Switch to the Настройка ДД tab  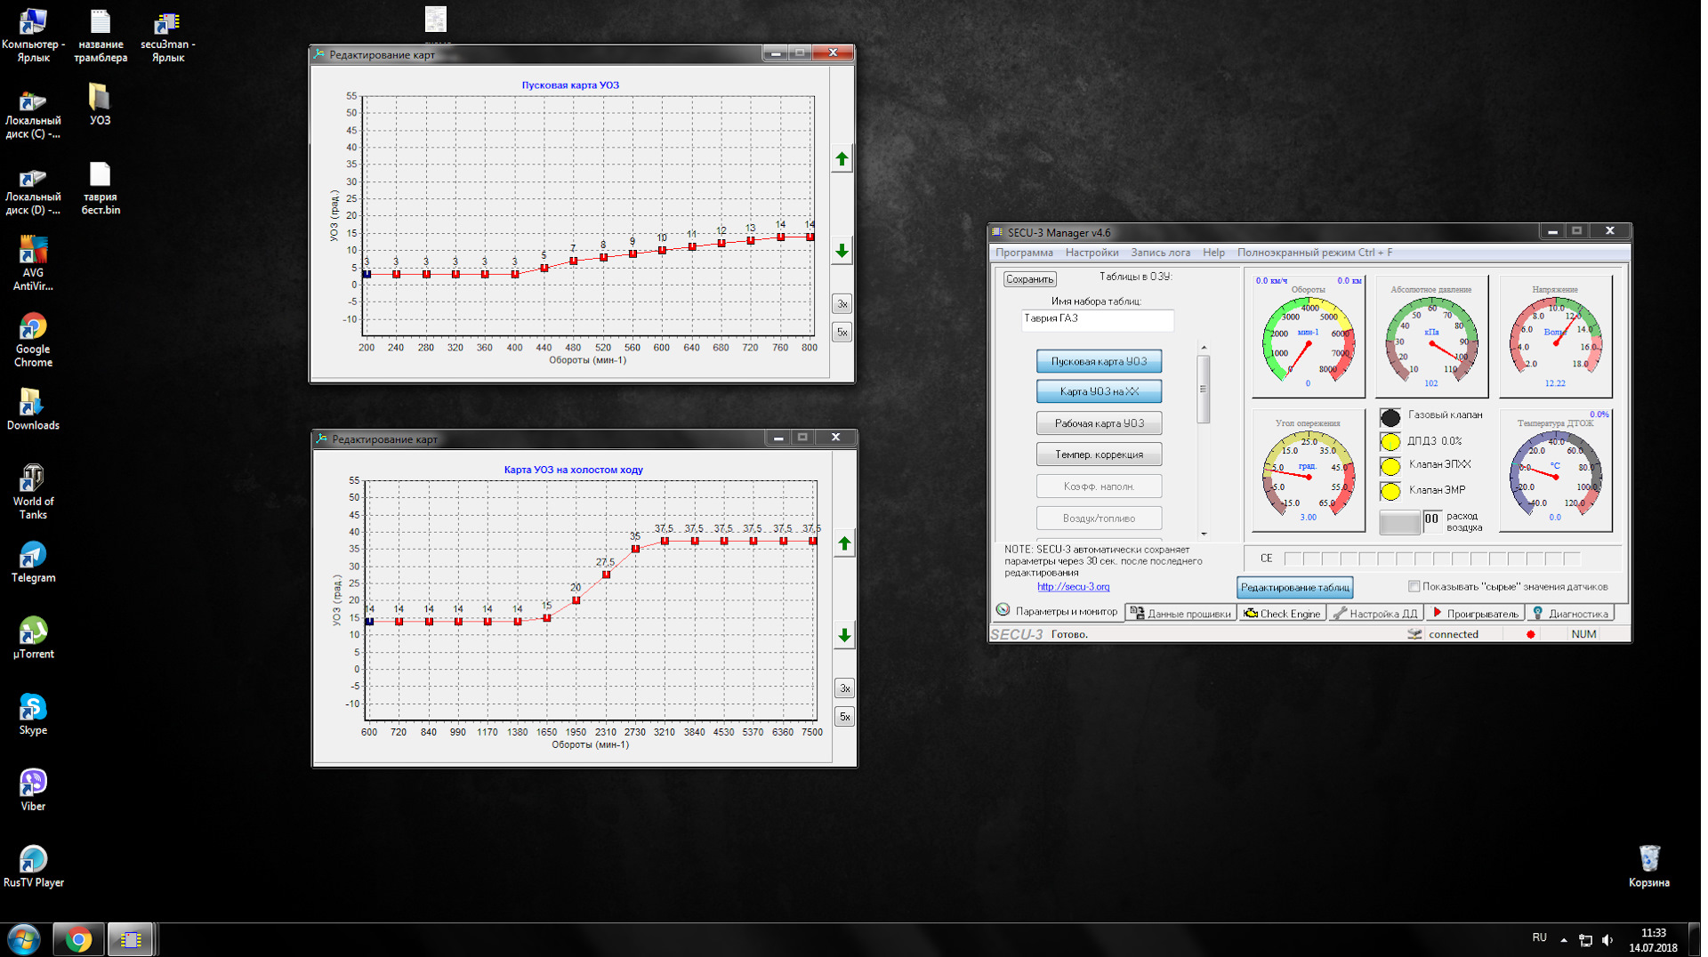(x=1375, y=613)
